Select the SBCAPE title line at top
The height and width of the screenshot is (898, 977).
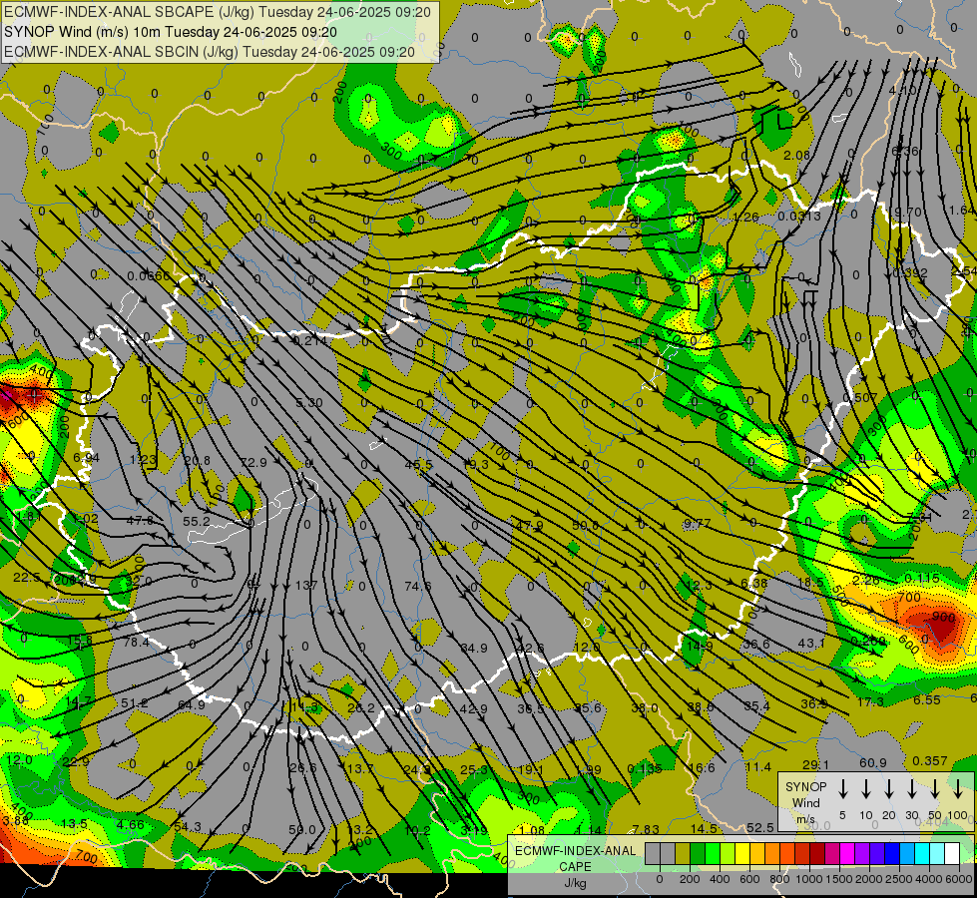pos(217,12)
